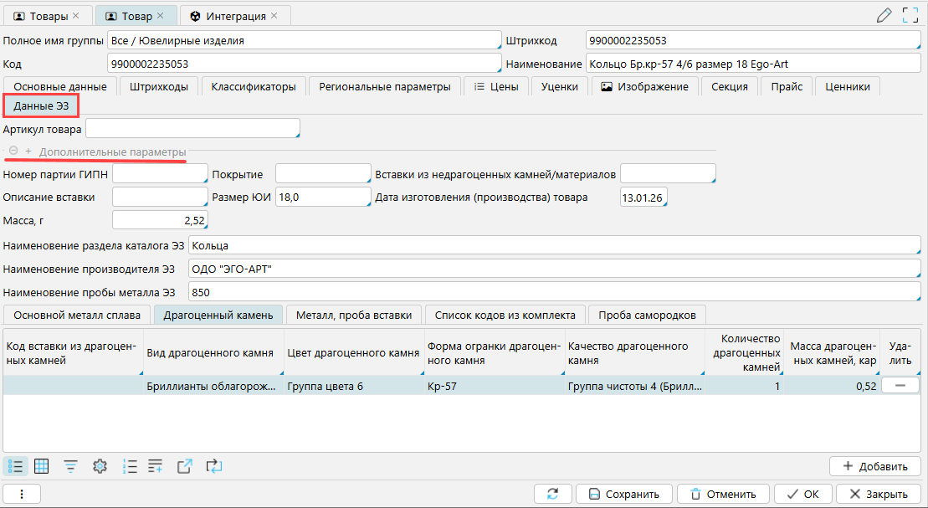Click the numbered list icon in table toolbar

(x=130, y=466)
